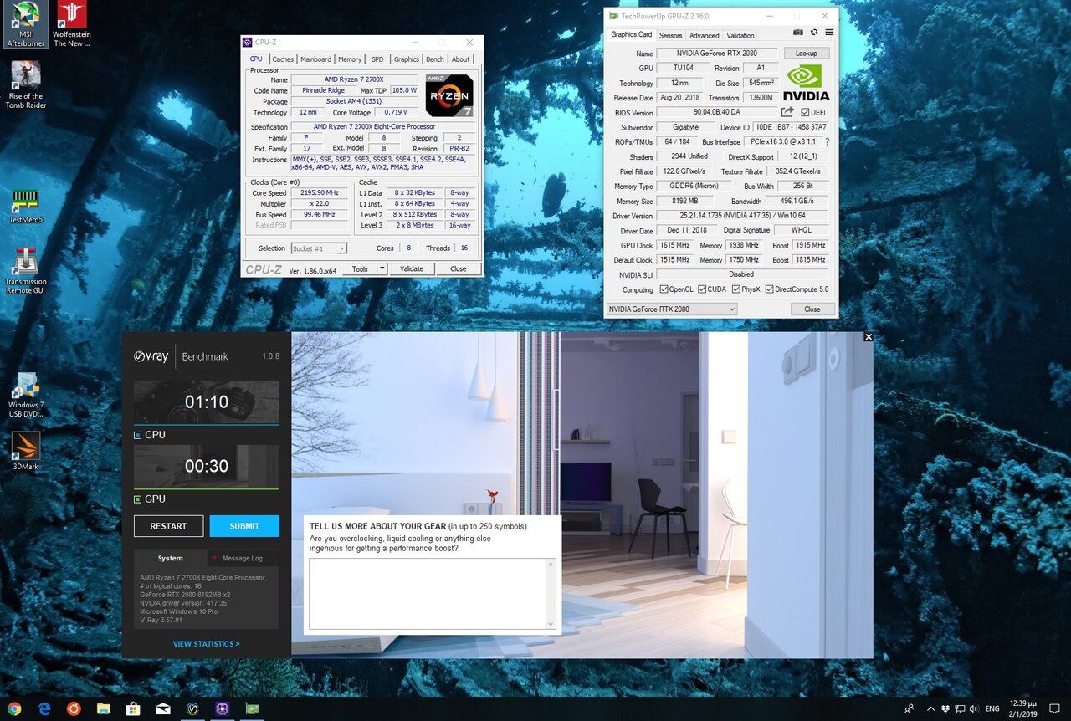
Task: Show hidden system tray icons chevron
Action: (x=930, y=708)
